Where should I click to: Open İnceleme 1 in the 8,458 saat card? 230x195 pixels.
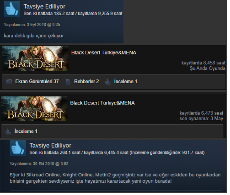[126, 82]
